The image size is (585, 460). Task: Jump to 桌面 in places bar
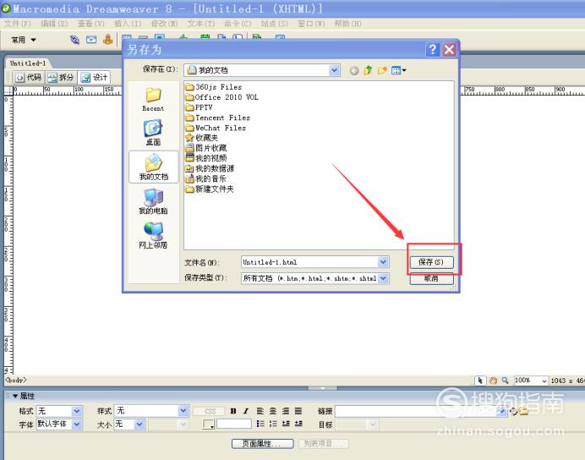tap(153, 133)
